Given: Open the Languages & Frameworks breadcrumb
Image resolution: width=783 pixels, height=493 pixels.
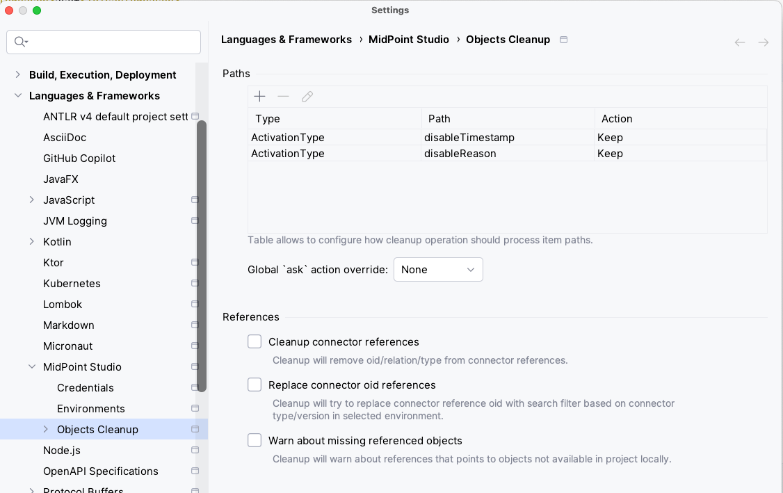Looking at the screenshot, I should (x=286, y=40).
